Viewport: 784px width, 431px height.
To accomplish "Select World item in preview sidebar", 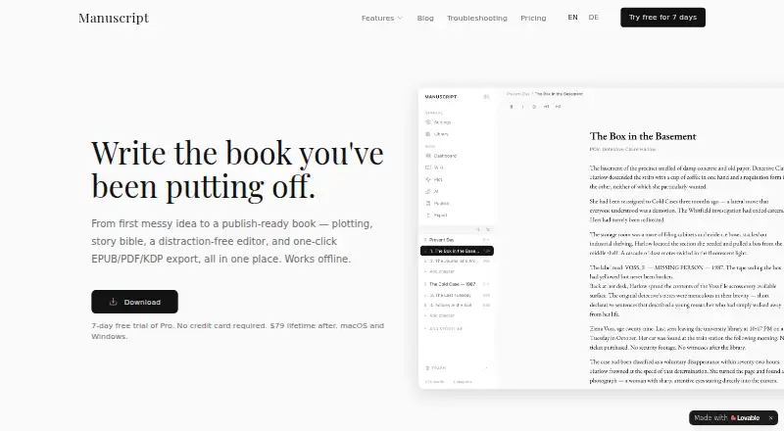I will pyautogui.click(x=434, y=168).
